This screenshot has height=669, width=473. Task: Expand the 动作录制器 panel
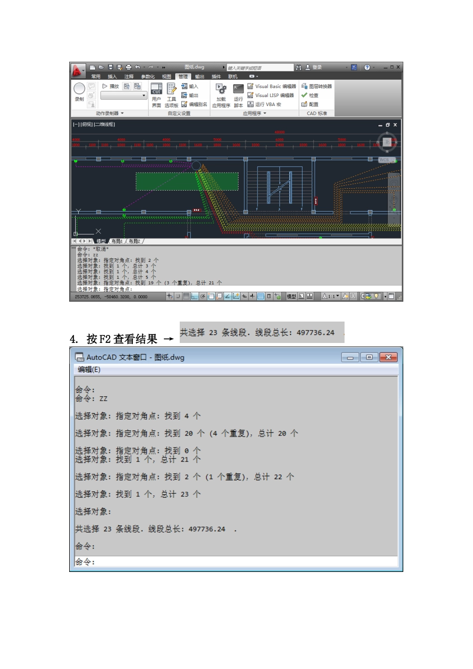pos(110,113)
